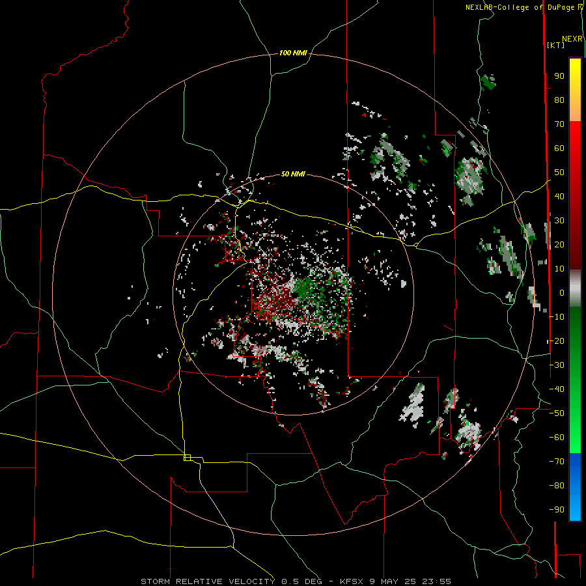Click the 30 value on the velocity scale
The width and height of the screenshot is (586, 586).
coord(559,221)
